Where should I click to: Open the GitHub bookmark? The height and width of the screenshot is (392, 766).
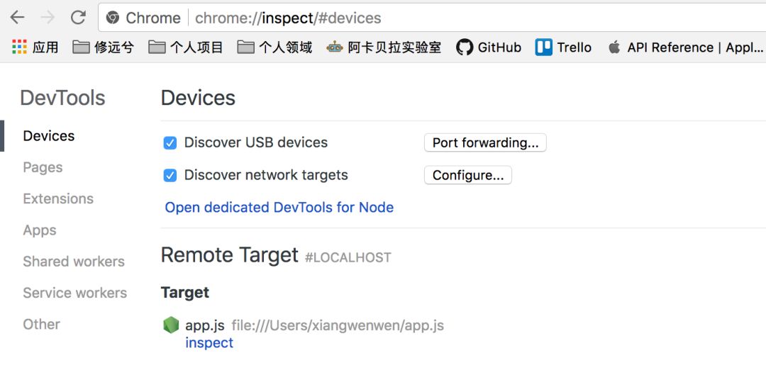tap(489, 47)
